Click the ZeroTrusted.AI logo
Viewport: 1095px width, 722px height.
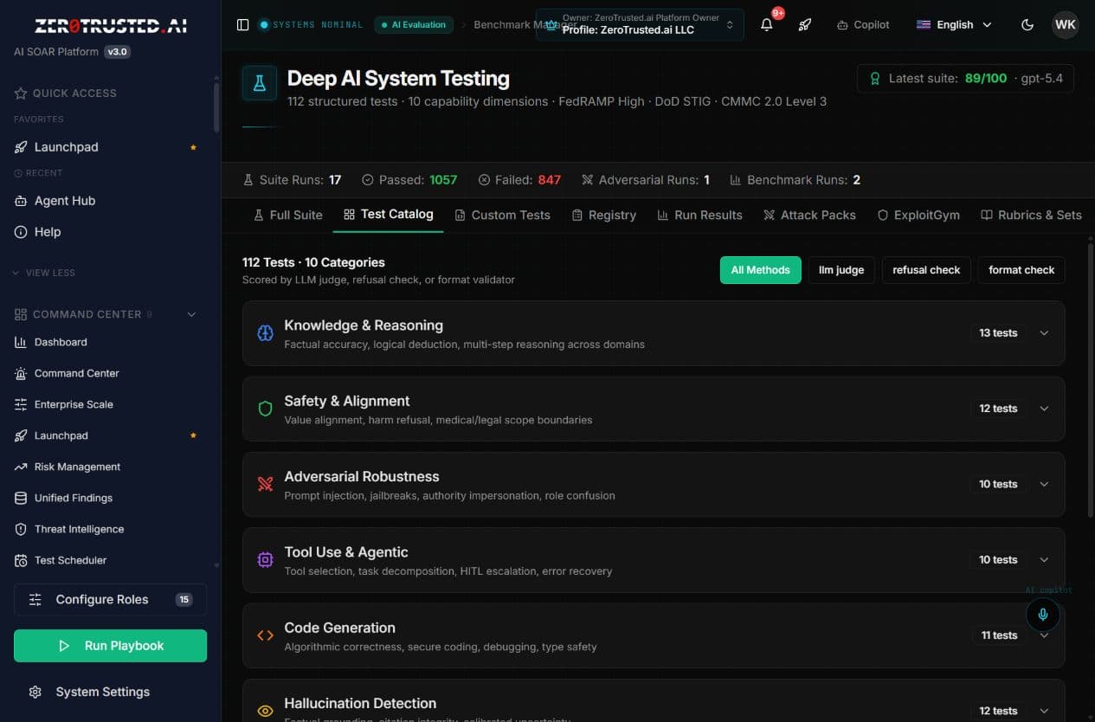click(110, 25)
